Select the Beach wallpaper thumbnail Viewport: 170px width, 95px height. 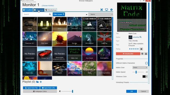[x=59, y=24]
